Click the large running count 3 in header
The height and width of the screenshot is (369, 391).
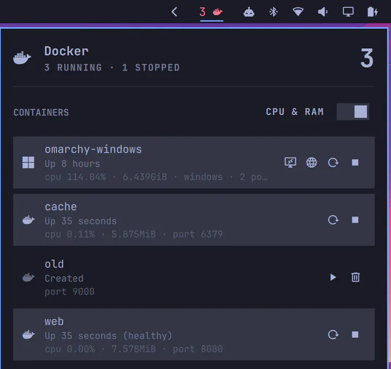click(367, 58)
